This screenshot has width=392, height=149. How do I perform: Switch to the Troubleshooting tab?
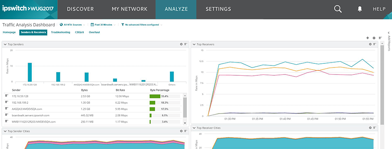click(x=61, y=32)
